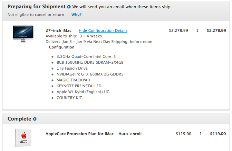
Task: Click the blue arrow beside Complete
Action: (35, 119)
